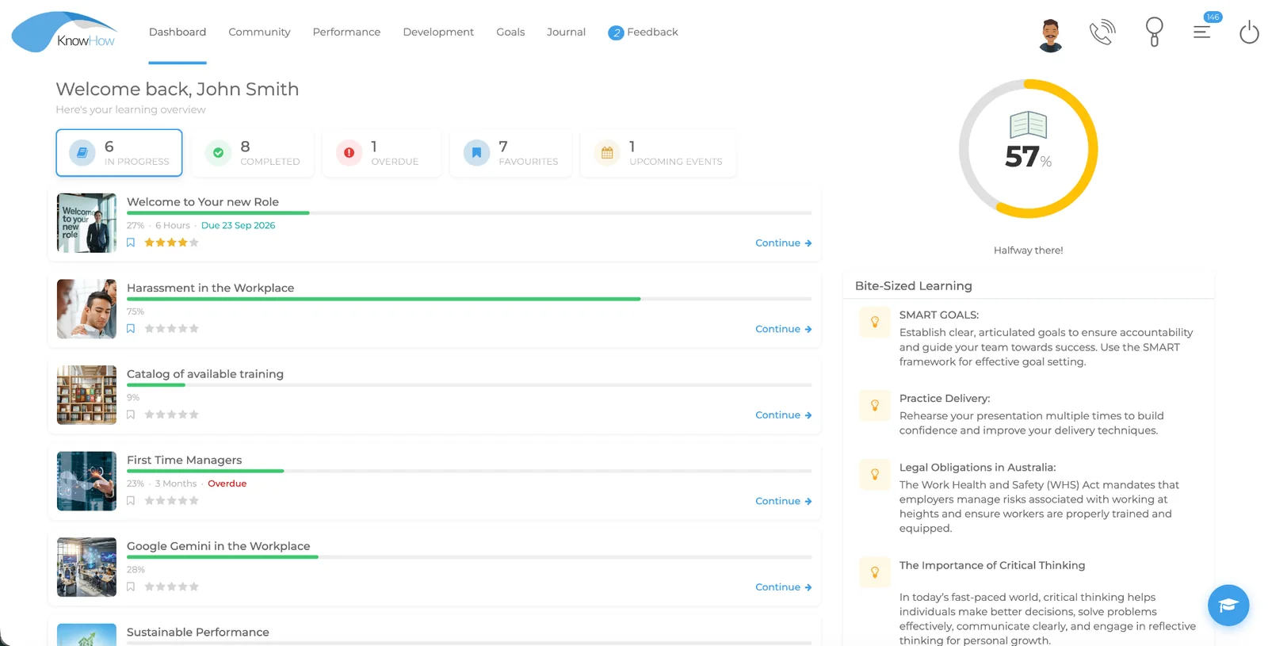The image size is (1268, 646).
Task: Bookmark First Time Managers course
Action: 131,501
